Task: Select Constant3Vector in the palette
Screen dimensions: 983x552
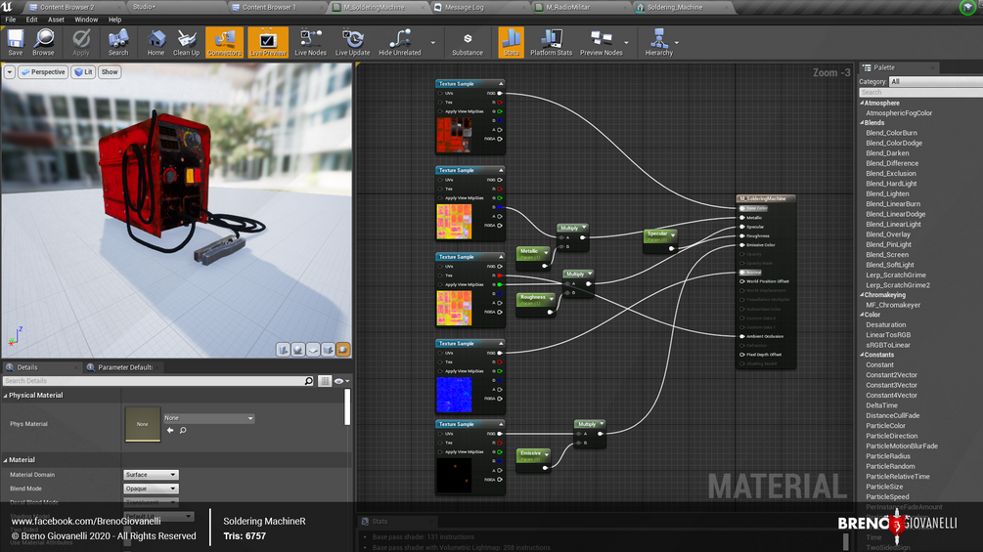Action: 891,386
